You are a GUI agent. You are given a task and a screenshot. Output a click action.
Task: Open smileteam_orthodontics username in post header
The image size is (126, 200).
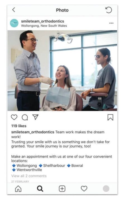(42, 21)
